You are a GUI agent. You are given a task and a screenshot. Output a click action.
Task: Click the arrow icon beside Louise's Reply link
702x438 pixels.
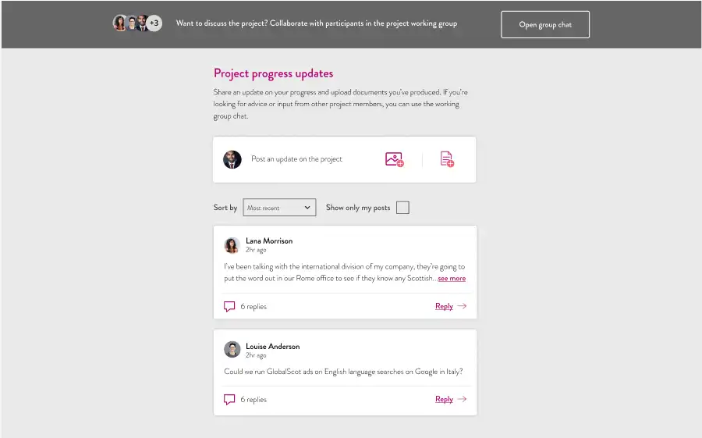click(462, 398)
